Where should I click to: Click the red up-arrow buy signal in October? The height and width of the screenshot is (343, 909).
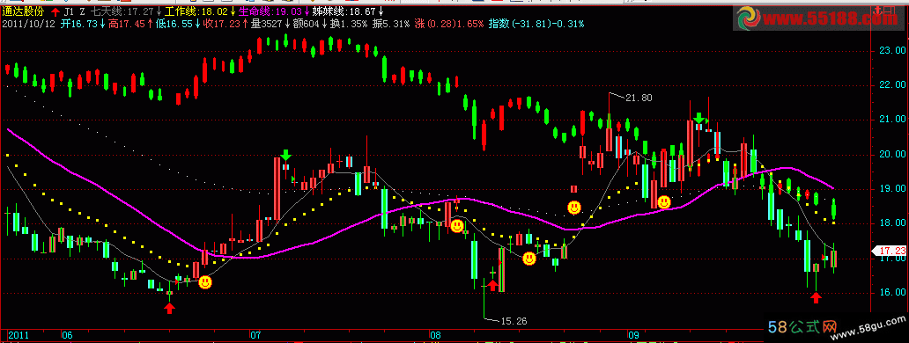[x=816, y=298]
